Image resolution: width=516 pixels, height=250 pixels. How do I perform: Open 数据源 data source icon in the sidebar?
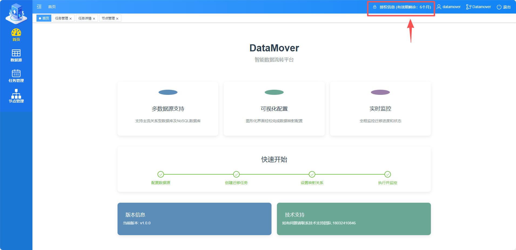(16, 53)
